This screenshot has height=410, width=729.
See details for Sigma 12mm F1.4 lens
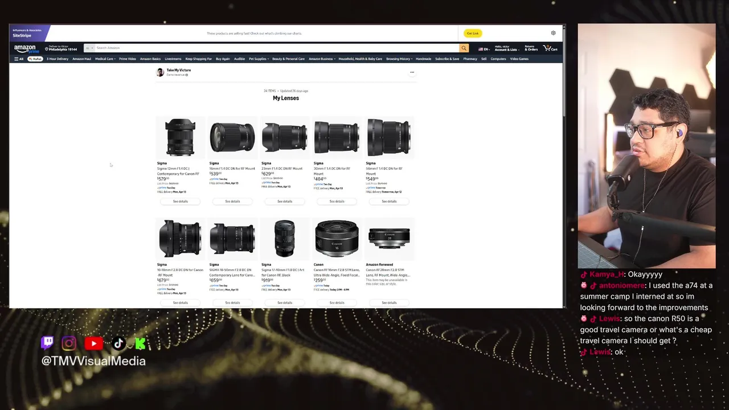[x=180, y=201]
